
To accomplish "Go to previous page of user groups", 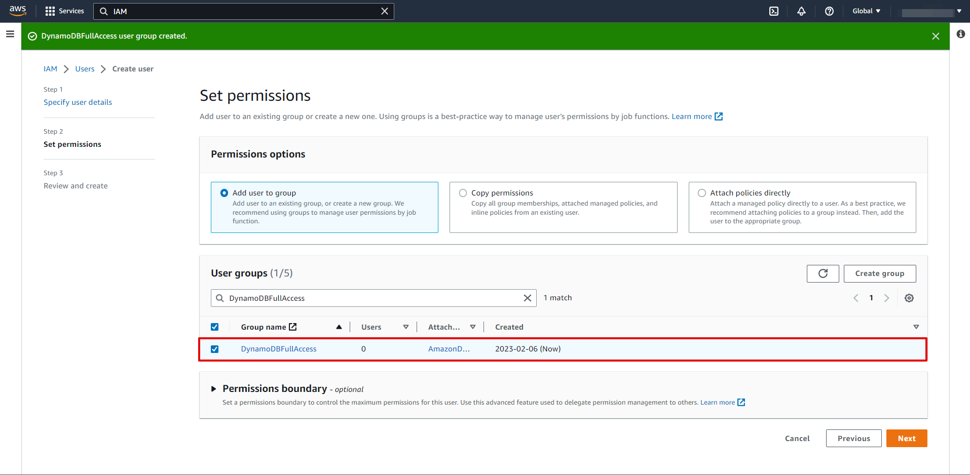I will pyautogui.click(x=856, y=298).
